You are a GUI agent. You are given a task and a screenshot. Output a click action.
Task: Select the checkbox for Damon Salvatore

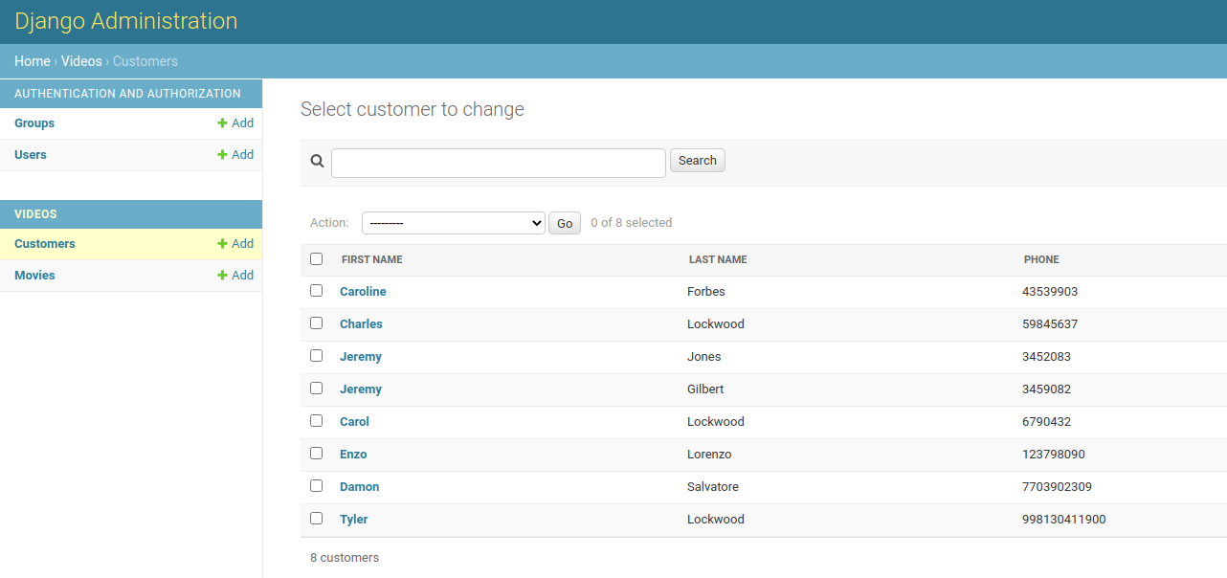coord(317,486)
